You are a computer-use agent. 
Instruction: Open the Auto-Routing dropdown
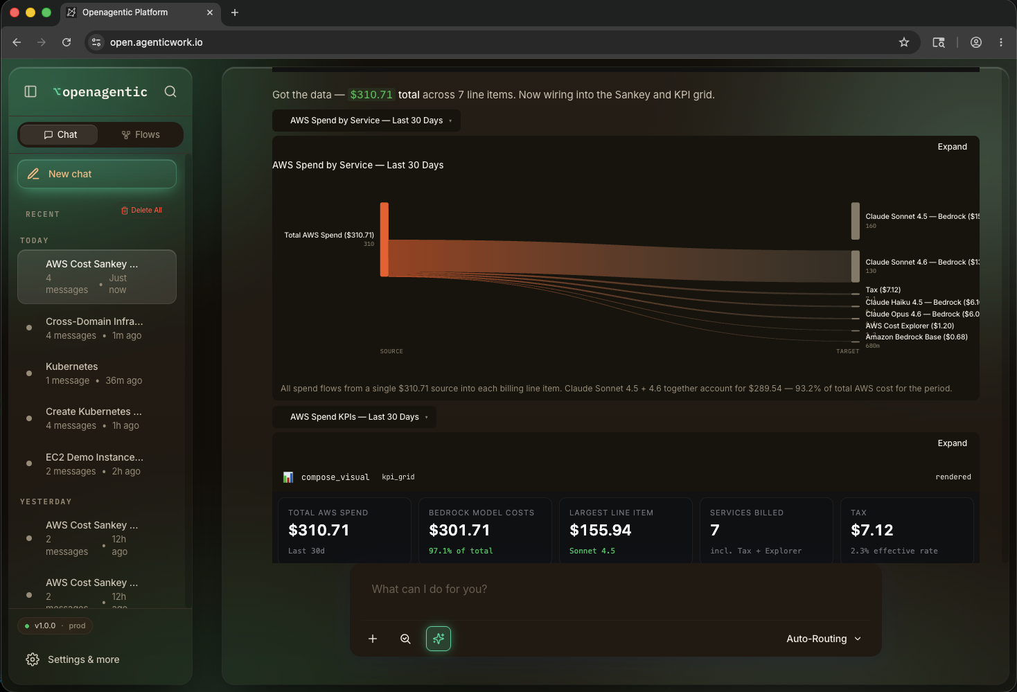[824, 639]
